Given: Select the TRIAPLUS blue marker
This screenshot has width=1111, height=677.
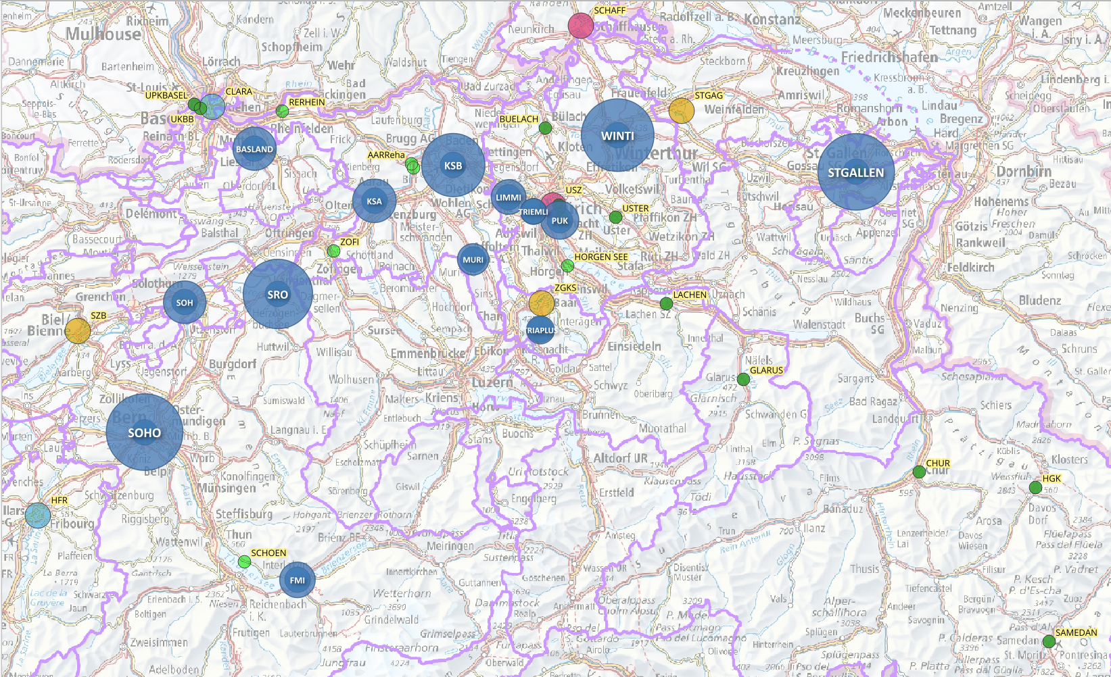Looking at the screenshot, I should 540,330.
